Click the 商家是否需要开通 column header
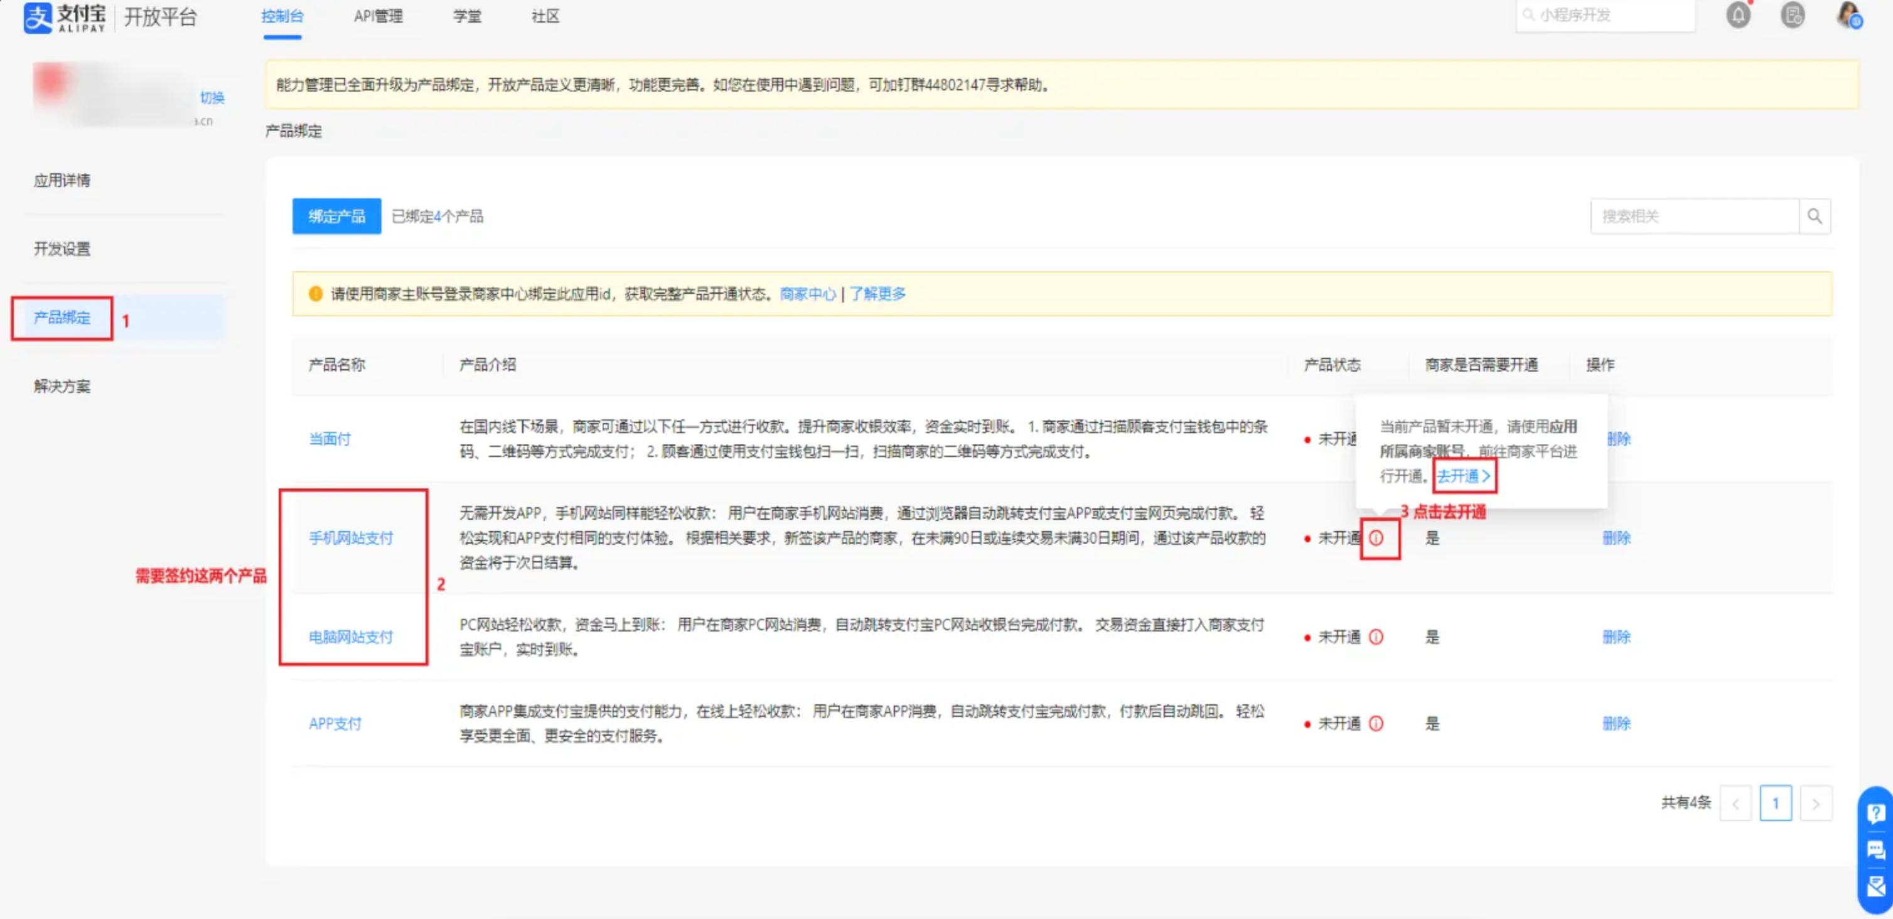The height and width of the screenshot is (919, 1893). point(1481,365)
